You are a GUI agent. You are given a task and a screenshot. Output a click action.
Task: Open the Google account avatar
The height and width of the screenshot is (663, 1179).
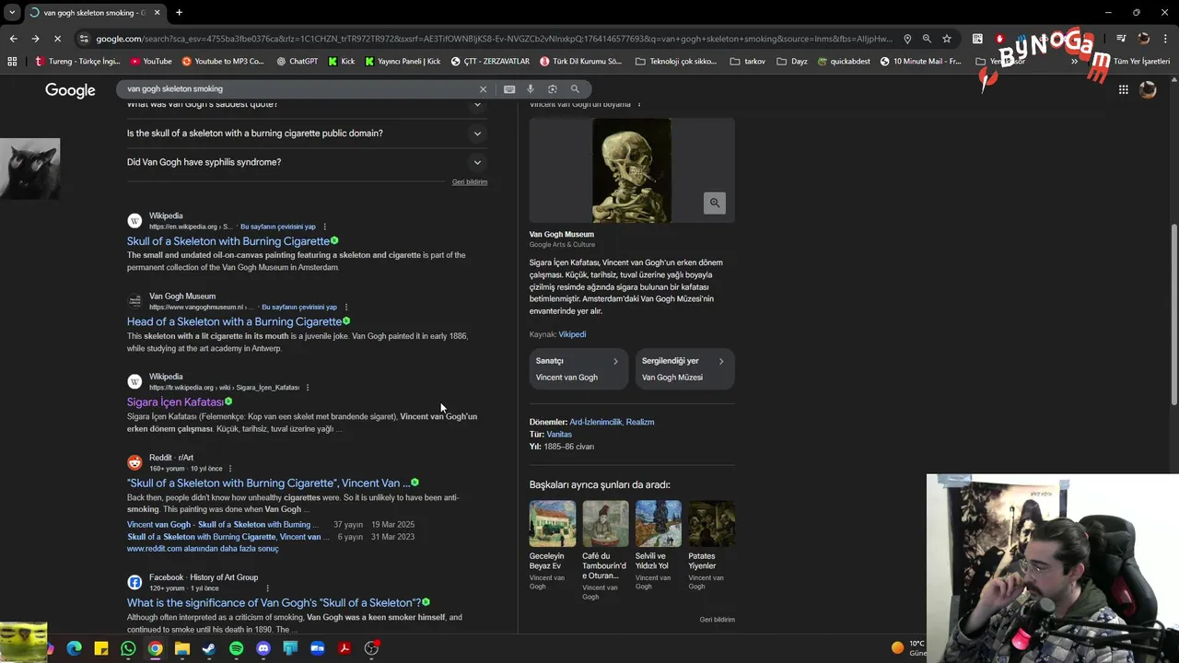(1148, 89)
